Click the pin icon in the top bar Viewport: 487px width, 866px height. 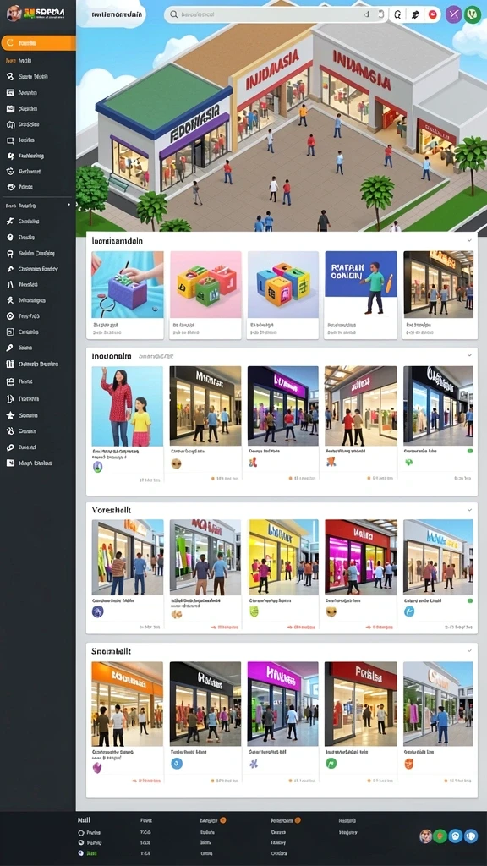[415, 15]
